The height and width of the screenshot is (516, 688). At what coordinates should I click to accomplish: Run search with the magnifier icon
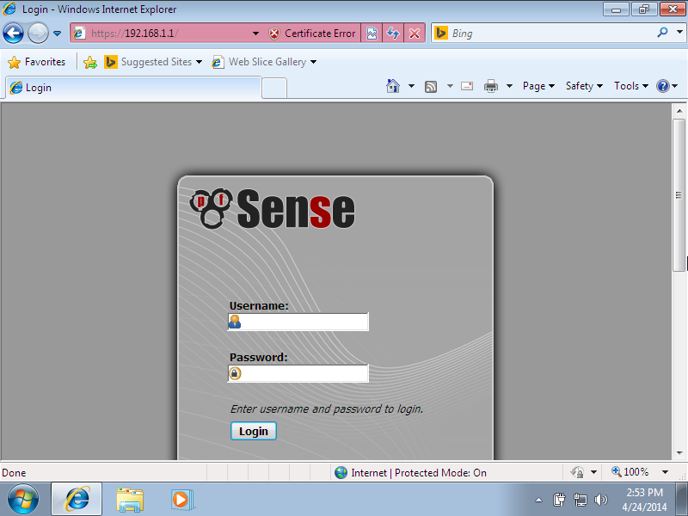point(662,33)
